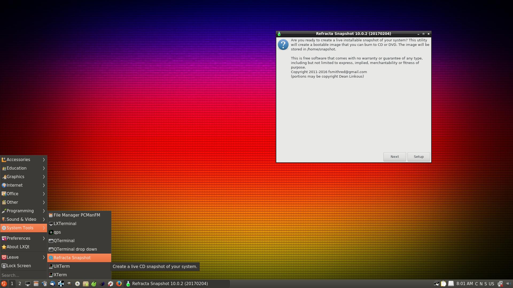This screenshot has height=288, width=513.
Task: Switch to desktop 2 in the pager
Action: point(20,284)
